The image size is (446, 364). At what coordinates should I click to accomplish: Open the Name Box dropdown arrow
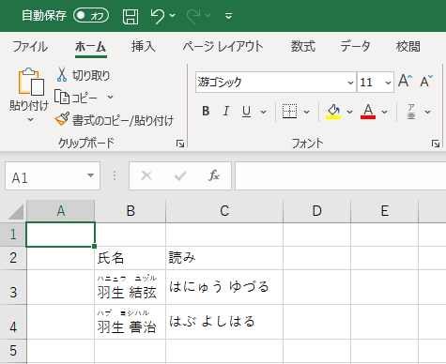(90, 175)
